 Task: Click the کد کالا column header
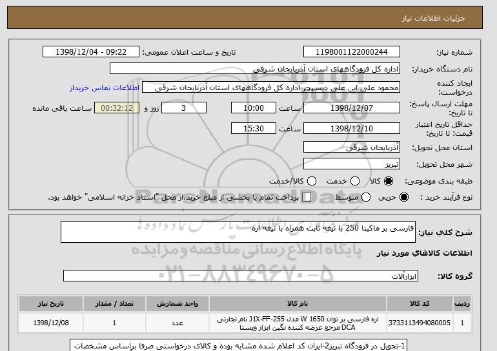(x=420, y=303)
